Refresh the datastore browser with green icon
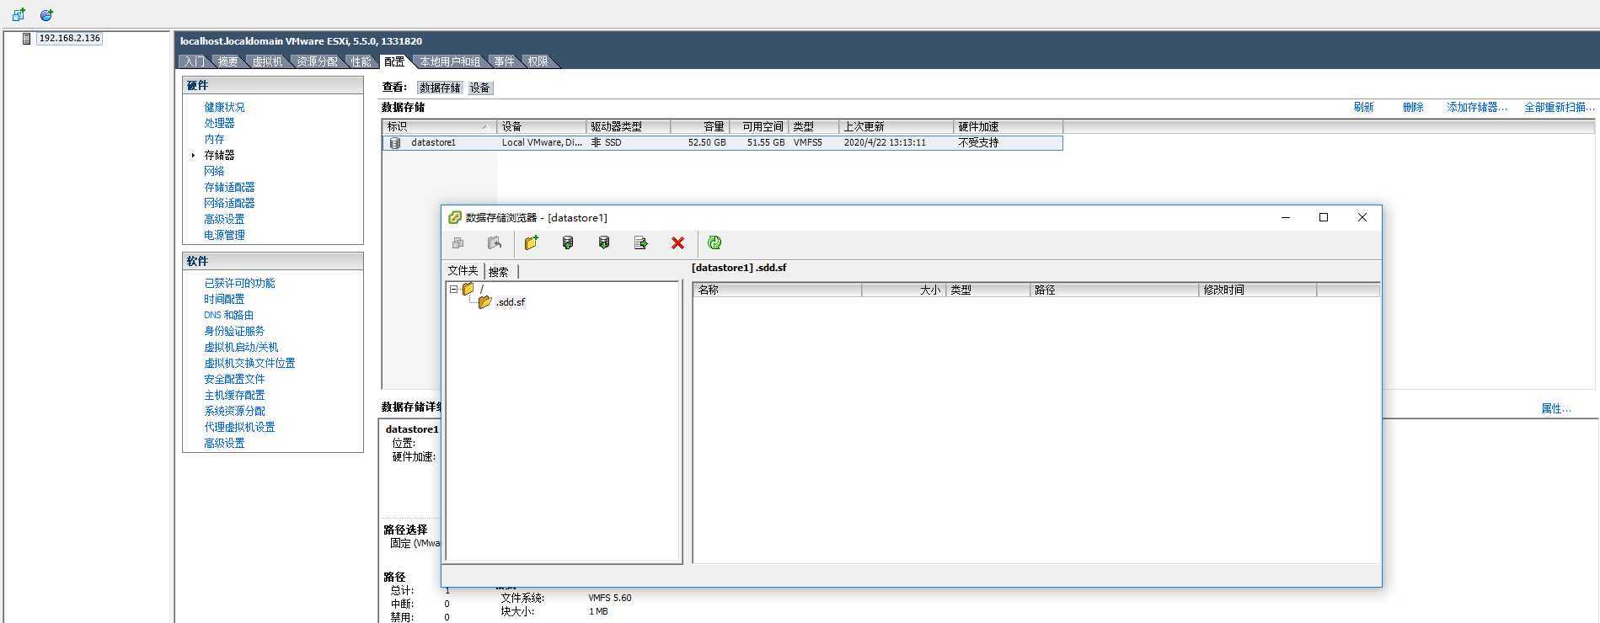 click(714, 243)
